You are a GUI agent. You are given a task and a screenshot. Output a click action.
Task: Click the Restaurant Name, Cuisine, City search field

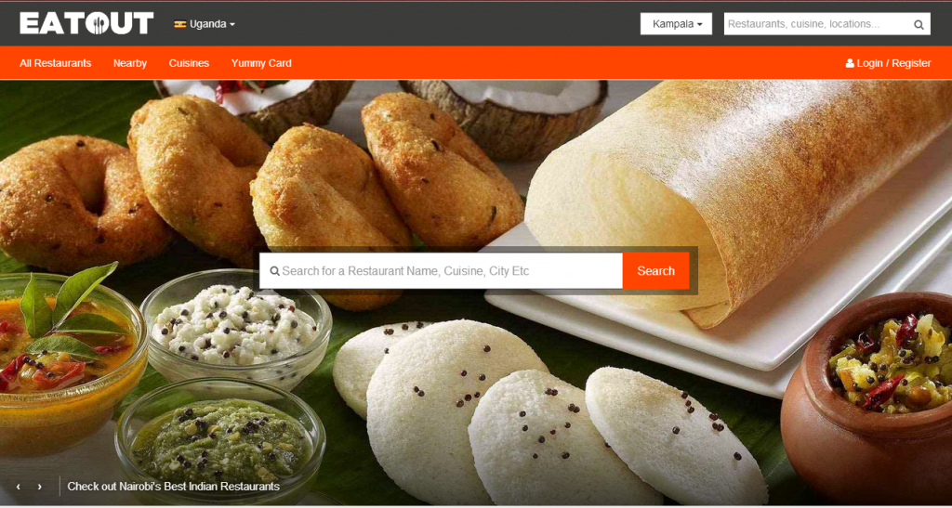[x=442, y=271]
